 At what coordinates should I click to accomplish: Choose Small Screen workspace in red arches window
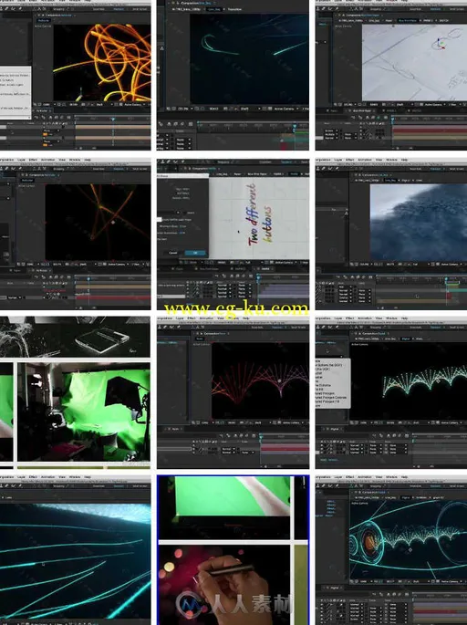[299, 328]
